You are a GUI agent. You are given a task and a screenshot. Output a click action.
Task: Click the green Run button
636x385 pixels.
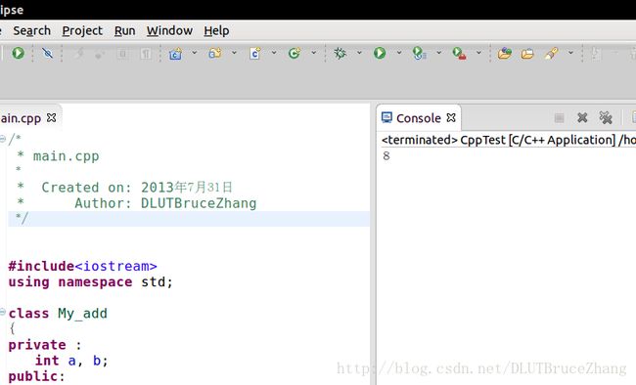380,53
